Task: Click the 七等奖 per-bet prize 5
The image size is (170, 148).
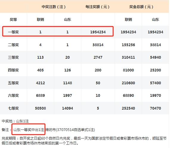Action: coord(98,108)
